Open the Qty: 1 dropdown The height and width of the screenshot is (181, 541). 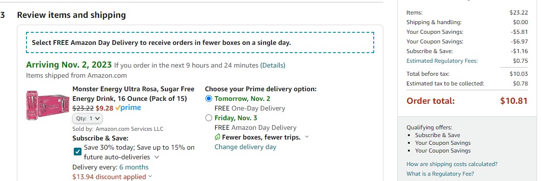(x=87, y=118)
